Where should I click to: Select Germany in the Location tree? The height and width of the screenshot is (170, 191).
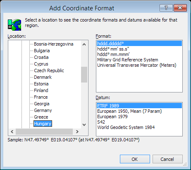point(43,110)
